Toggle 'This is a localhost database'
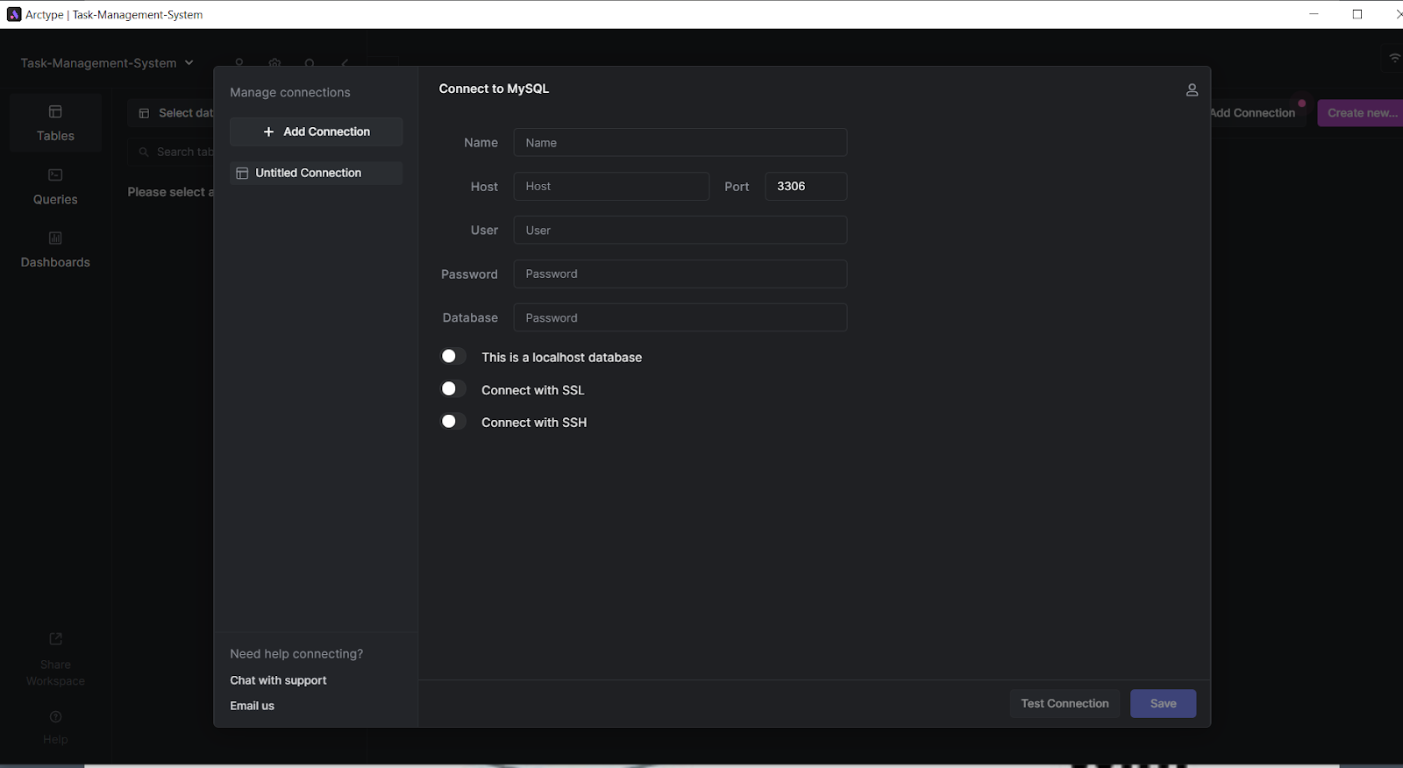 (452, 356)
